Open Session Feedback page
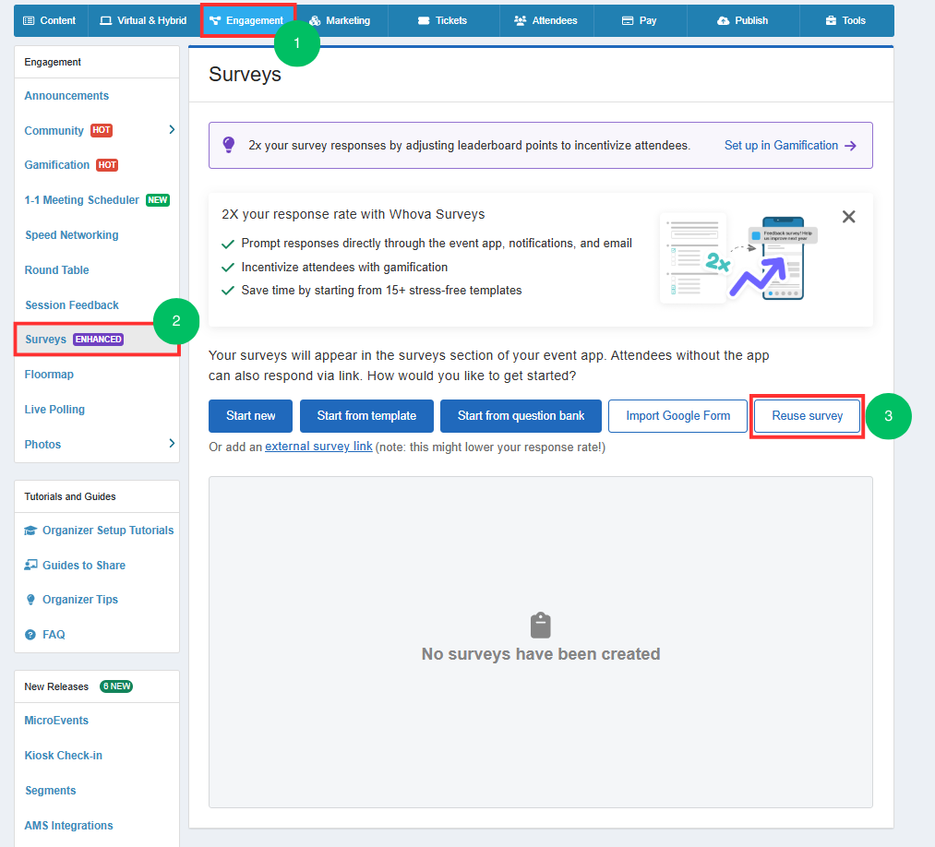Image resolution: width=935 pixels, height=847 pixels. pos(72,305)
